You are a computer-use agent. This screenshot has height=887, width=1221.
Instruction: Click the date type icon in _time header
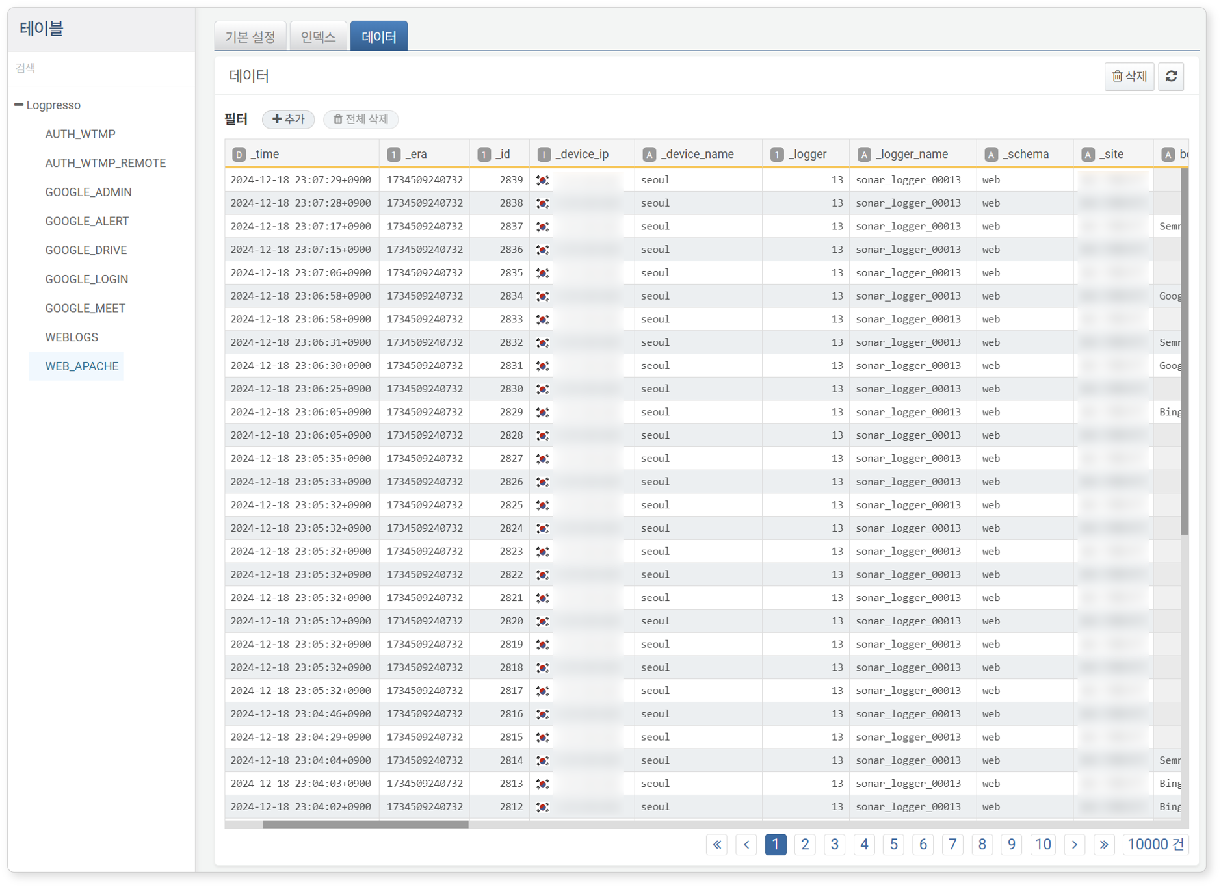pyautogui.click(x=239, y=155)
